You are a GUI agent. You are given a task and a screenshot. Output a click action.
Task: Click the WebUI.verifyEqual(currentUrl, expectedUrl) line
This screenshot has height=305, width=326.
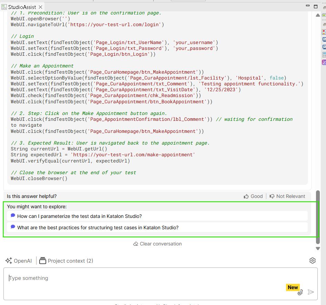[x=70, y=161]
